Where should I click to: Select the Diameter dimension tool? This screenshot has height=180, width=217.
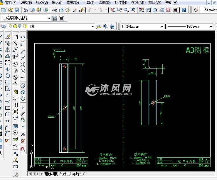click(x=15, y=77)
